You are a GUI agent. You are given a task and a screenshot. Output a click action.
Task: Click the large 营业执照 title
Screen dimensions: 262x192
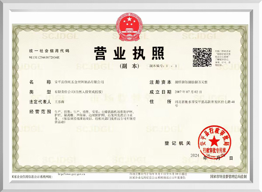pyautogui.click(x=129, y=53)
